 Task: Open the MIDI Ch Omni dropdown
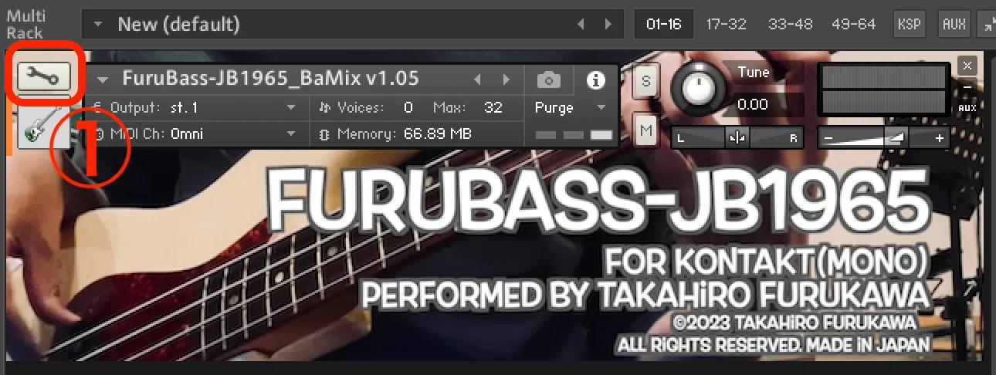(x=197, y=133)
